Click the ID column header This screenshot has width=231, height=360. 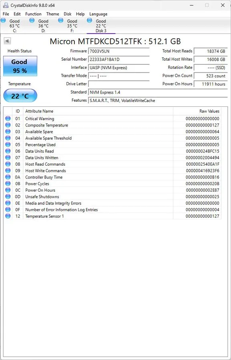point(18,111)
